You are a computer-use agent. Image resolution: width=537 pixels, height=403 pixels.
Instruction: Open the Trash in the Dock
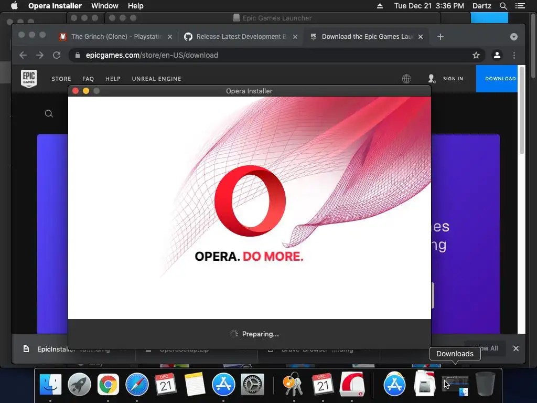pyautogui.click(x=485, y=384)
